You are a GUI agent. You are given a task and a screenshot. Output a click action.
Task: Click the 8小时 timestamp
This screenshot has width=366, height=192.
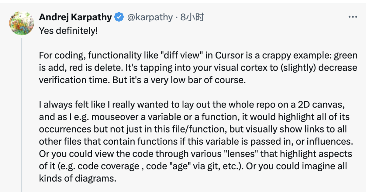(x=192, y=17)
